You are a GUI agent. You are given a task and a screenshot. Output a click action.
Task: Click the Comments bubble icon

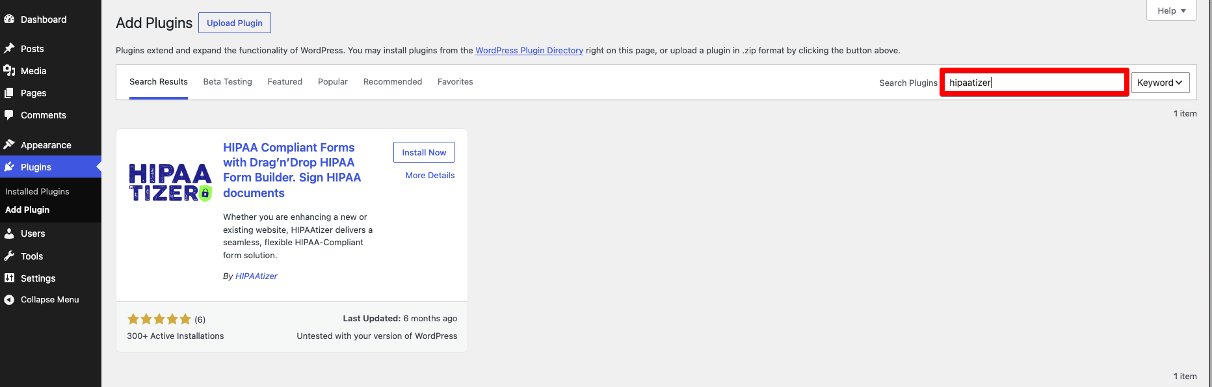click(x=9, y=115)
